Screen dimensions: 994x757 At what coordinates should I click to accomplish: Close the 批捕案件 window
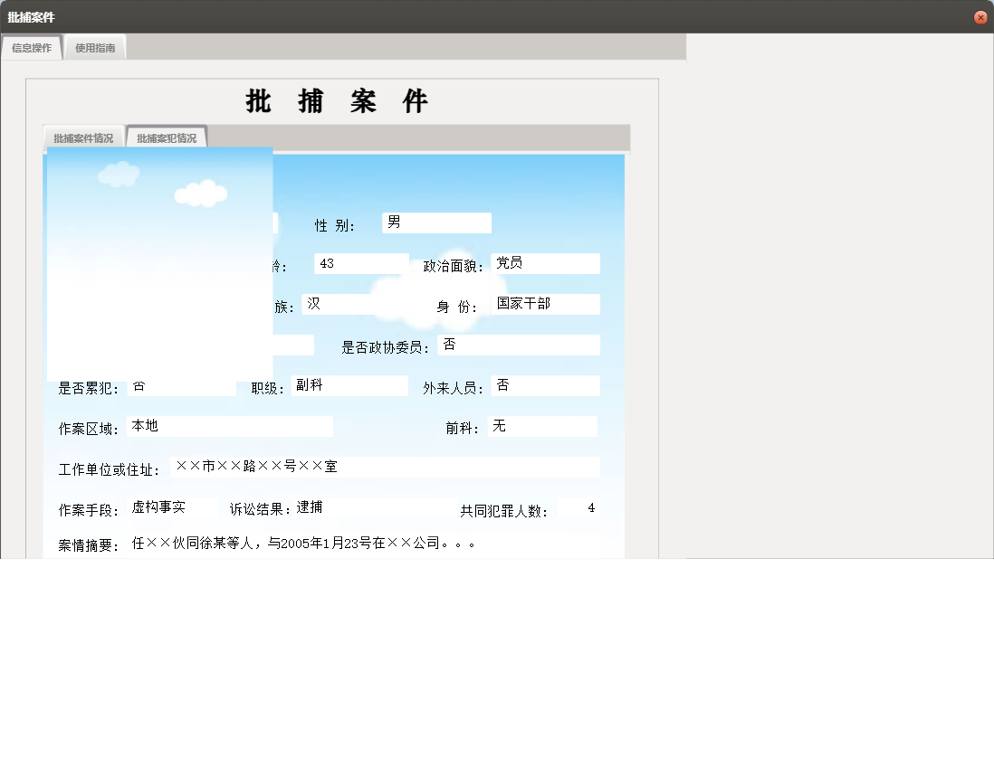tap(980, 16)
